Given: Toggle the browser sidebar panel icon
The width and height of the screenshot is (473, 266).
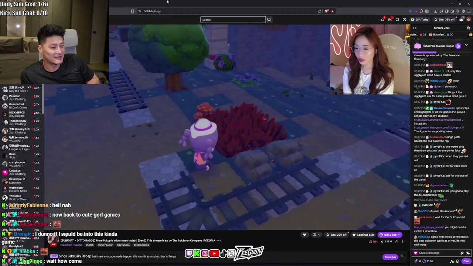Looking at the screenshot, I should pos(446,11).
